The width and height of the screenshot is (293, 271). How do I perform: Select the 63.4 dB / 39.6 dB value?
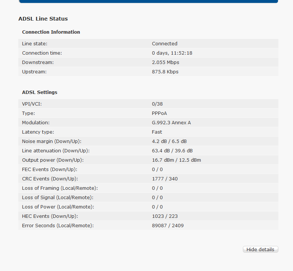tap(172, 150)
